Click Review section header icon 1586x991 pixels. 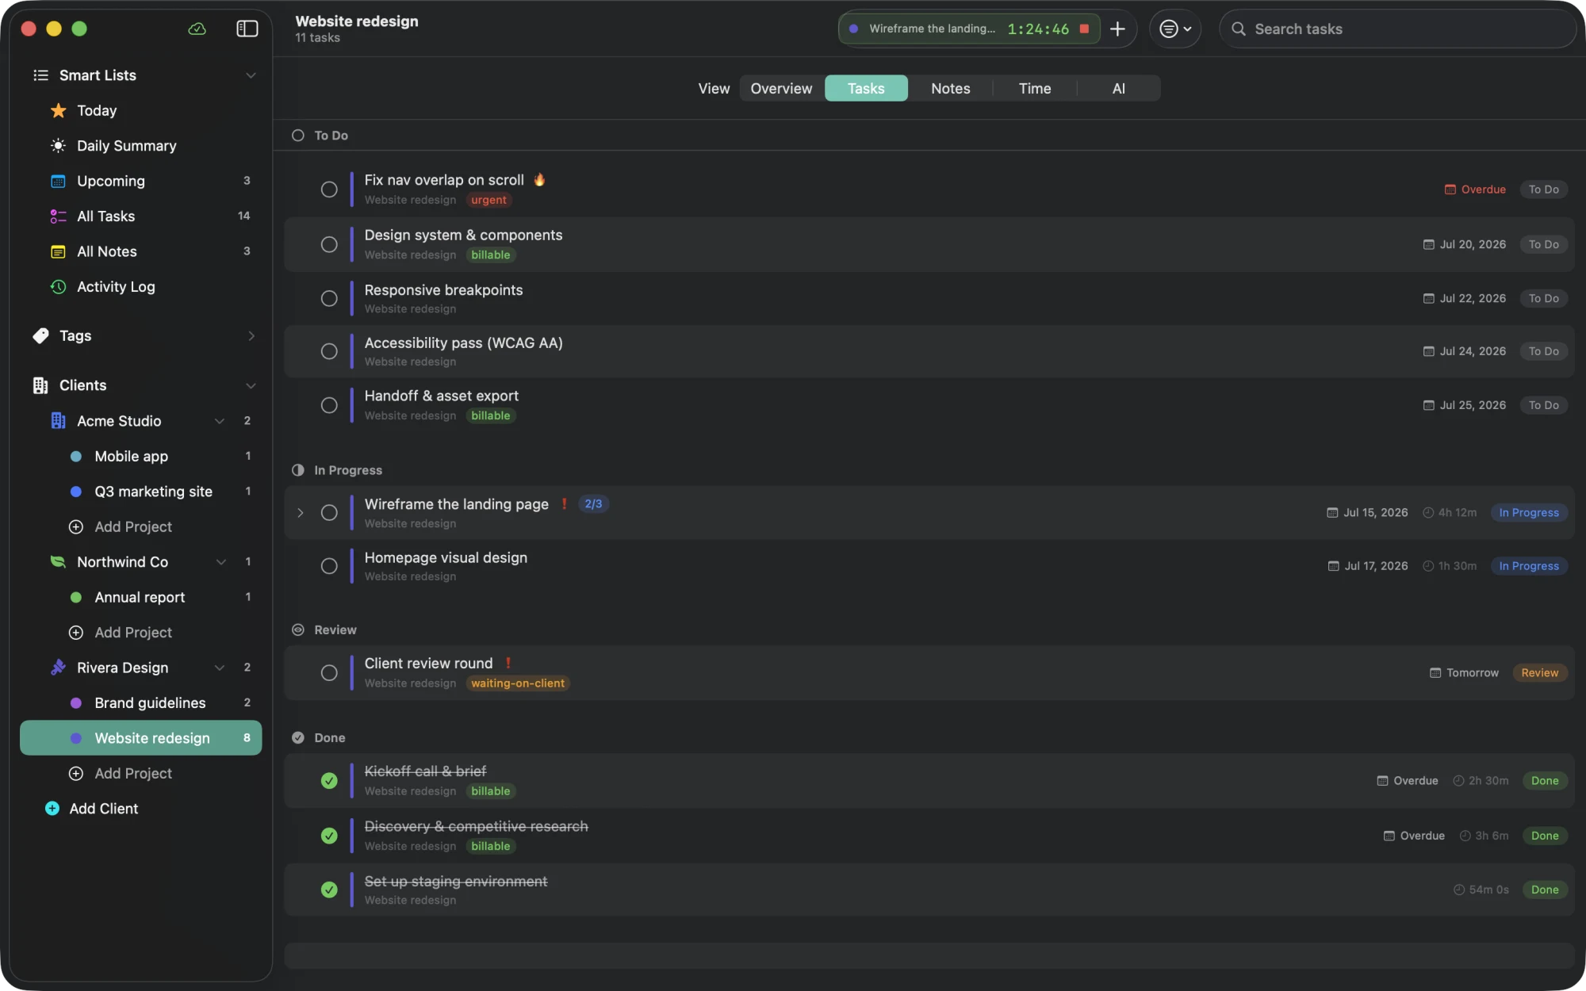click(298, 630)
